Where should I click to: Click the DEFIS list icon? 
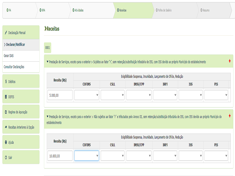click(x=6, y=97)
